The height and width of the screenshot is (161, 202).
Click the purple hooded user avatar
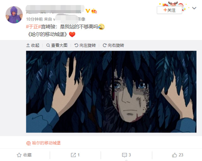tap(14, 15)
